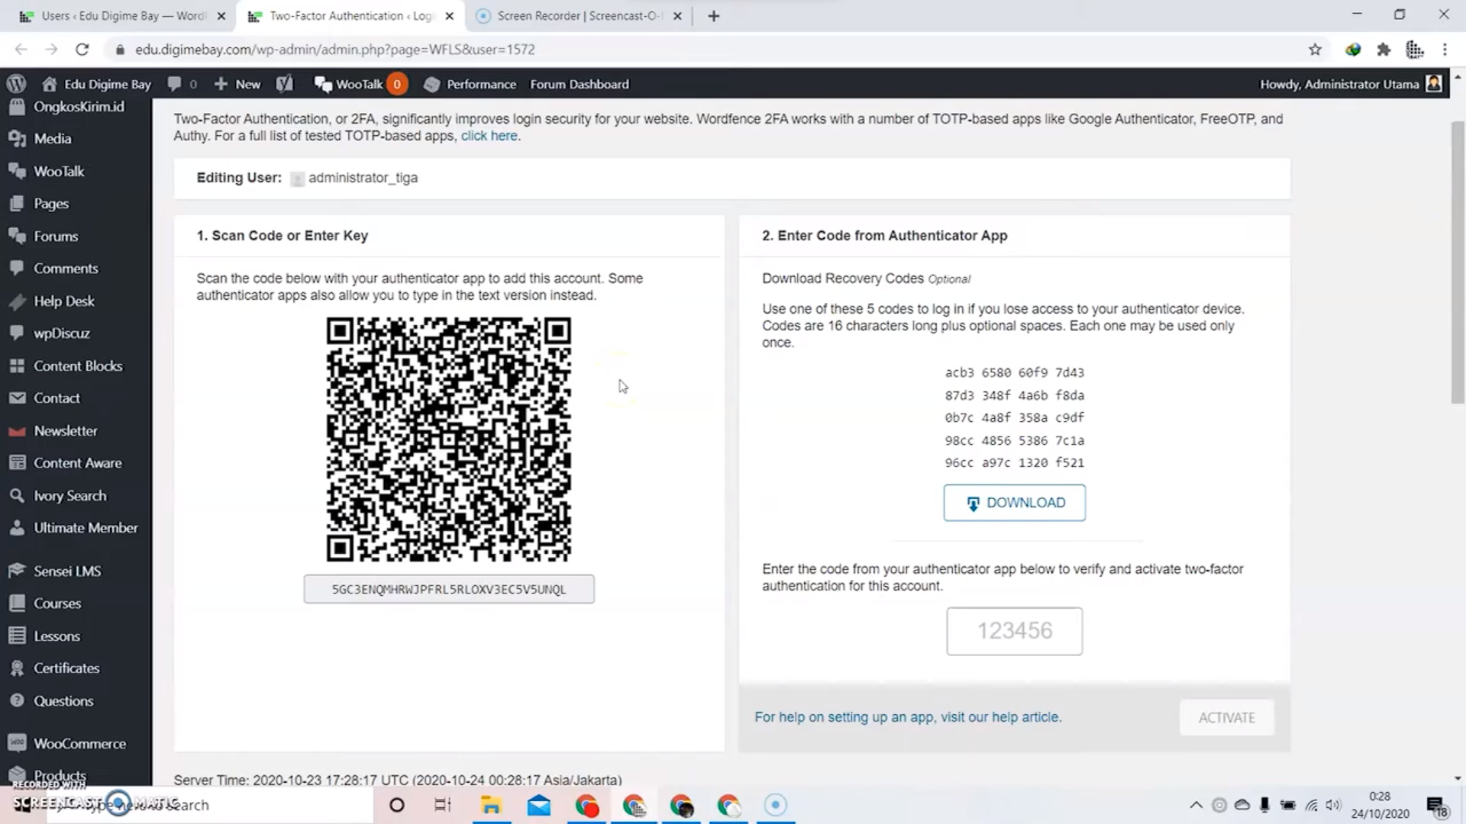Click Cortana circle on taskbar

point(396,805)
